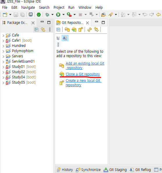Screen dimensions: 162x173
Task: Collapse All in Package Explorer toolbar
Action: (x=36, y=30)
